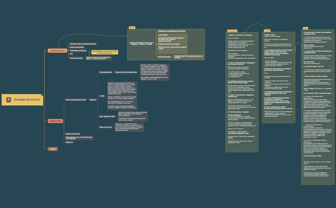The image size is (336, 208).
Task: Click the notebook icon on the root node
Action: coord(8,100)
